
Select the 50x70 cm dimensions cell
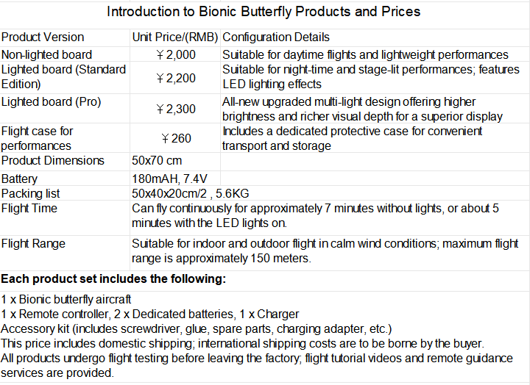[x=175, y=162]
